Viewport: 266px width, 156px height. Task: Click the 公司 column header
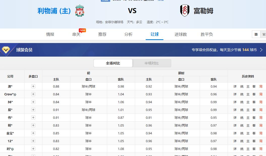pos(10,76)
